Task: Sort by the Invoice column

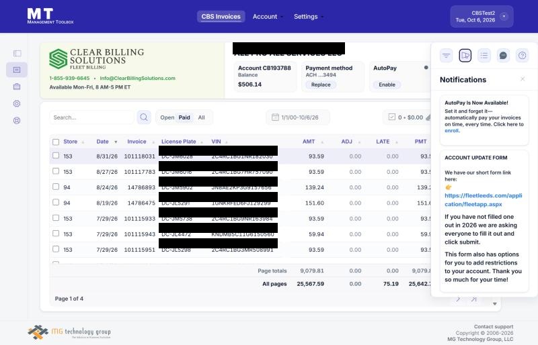Action: (x=141, y=142)
